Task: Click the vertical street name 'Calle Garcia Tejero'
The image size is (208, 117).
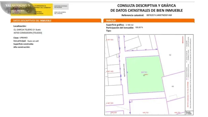Action: coord(124,70)
